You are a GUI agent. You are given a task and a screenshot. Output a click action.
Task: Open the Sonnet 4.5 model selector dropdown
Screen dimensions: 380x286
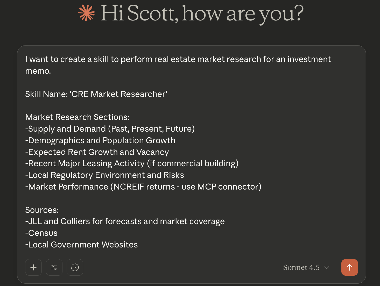click(x=306, y=267)
